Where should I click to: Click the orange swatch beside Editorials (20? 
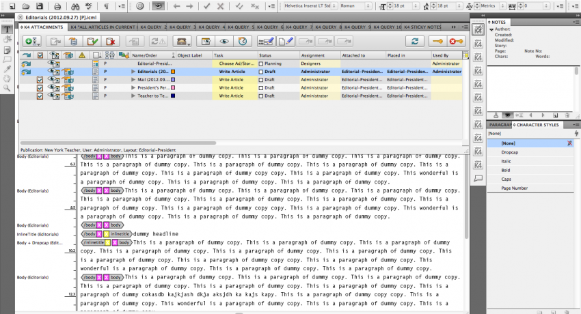(173, 72)
